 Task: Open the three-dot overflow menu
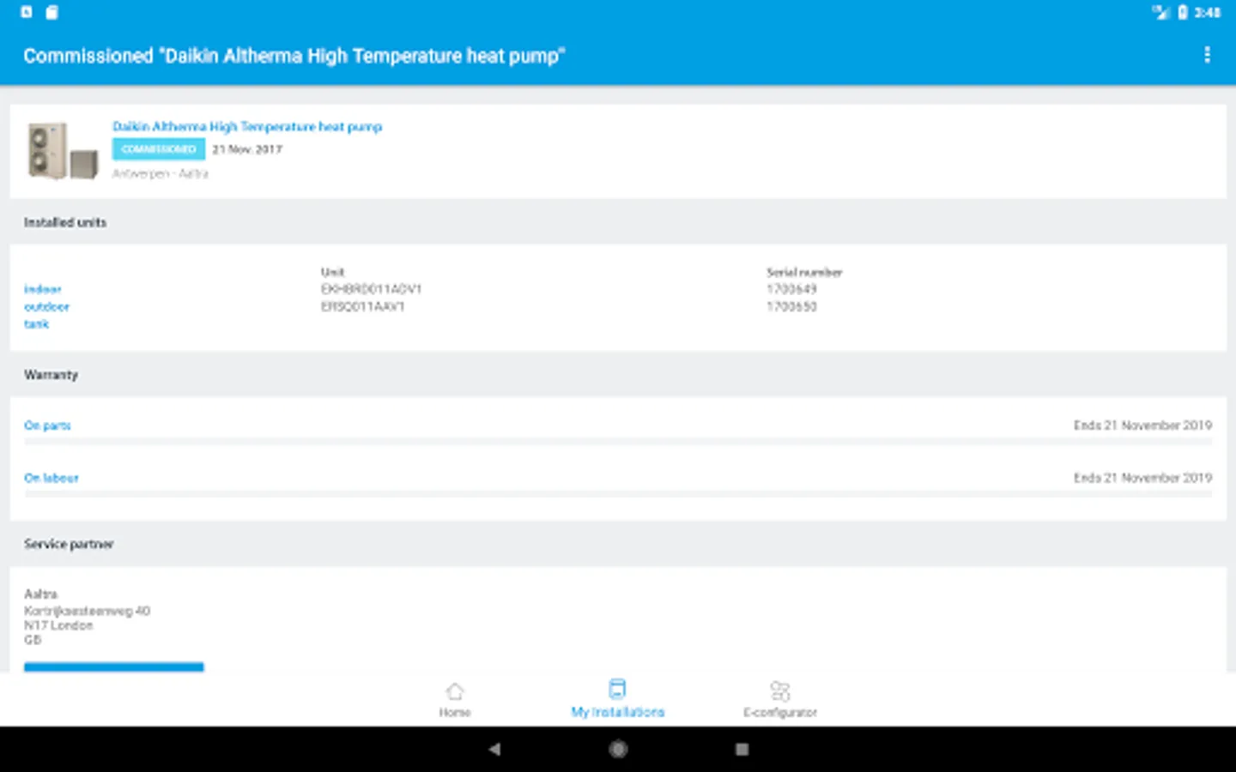pos(1207,55)
